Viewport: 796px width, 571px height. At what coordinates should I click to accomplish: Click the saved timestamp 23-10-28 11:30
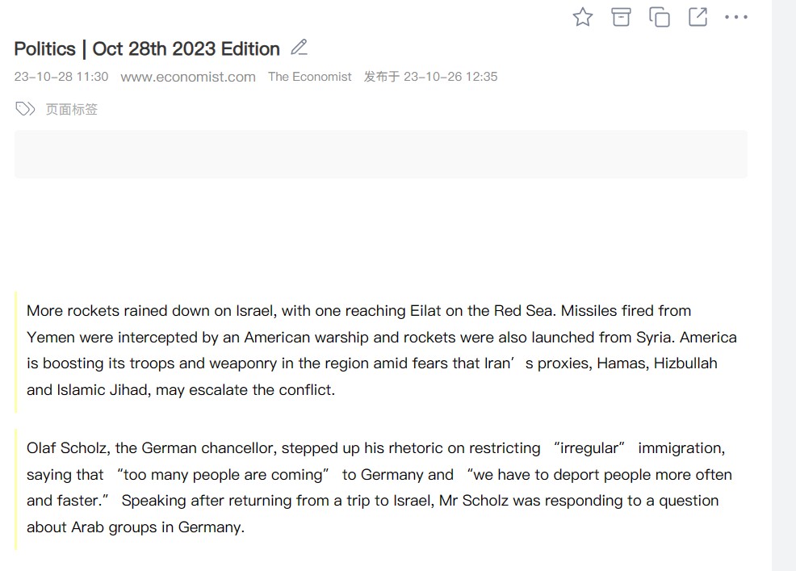[x=61, y=77]
